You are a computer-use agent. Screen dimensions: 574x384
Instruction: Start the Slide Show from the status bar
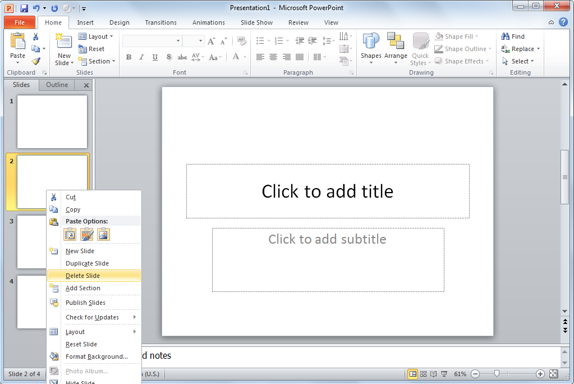click(443, 373)
